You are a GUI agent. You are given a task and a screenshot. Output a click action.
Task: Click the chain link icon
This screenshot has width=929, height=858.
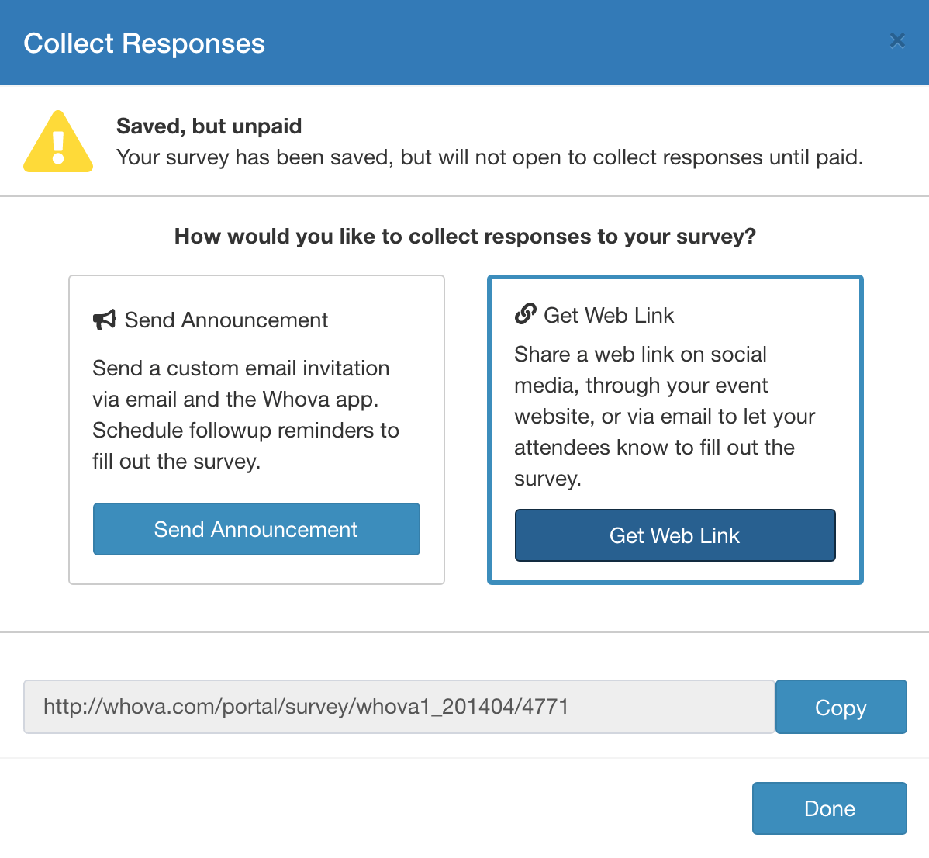526,314
